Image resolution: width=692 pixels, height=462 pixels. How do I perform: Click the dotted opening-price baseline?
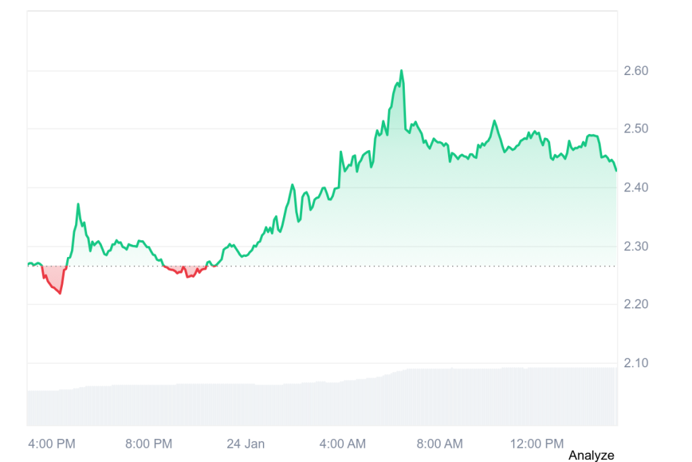pos(405,267)
